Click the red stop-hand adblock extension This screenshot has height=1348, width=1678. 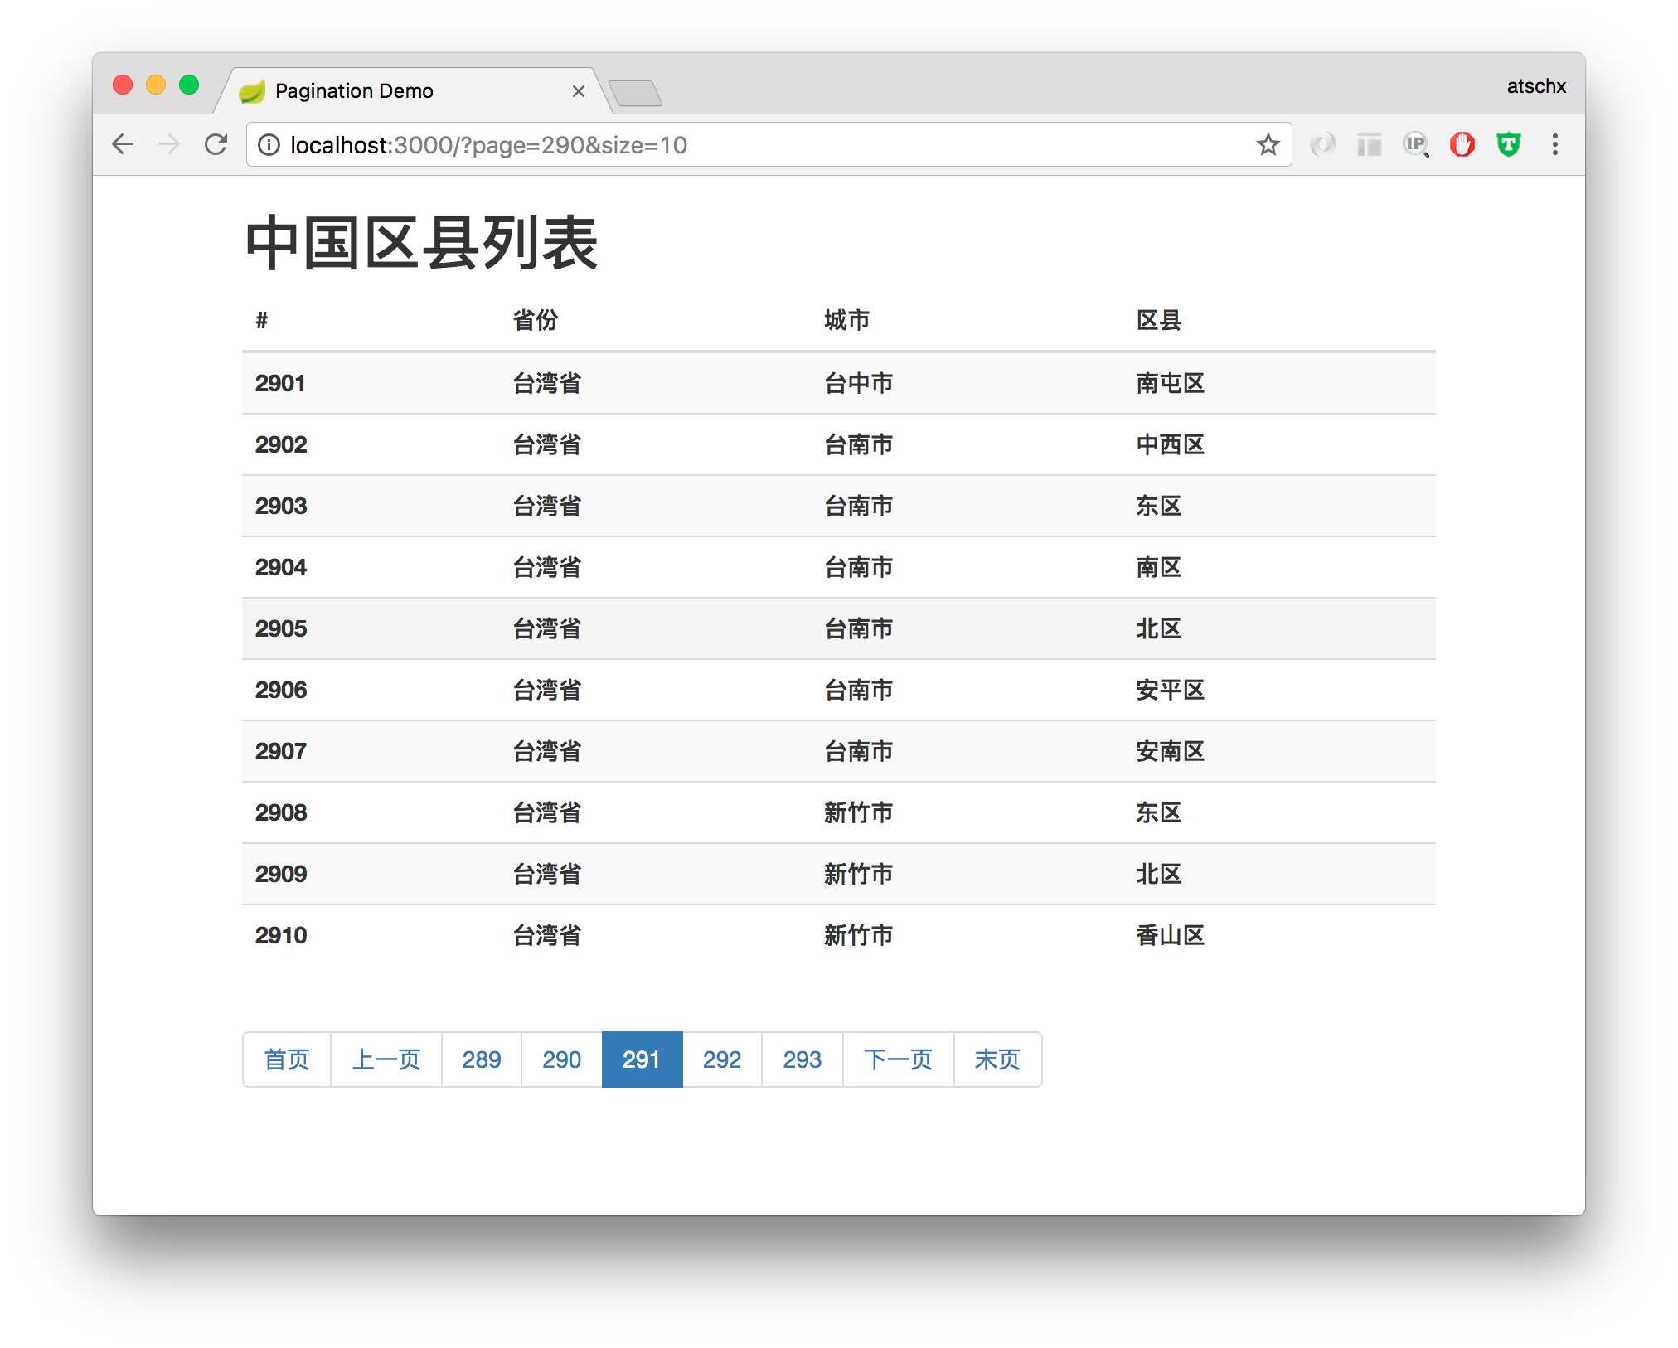tap(1462, 145)
